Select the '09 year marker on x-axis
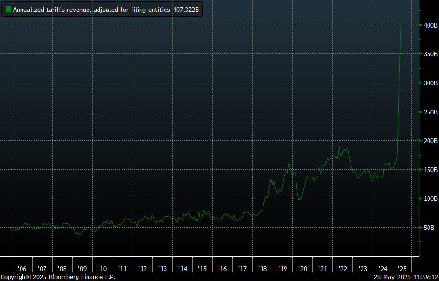The image size is (439, 281). pos(82,269)
